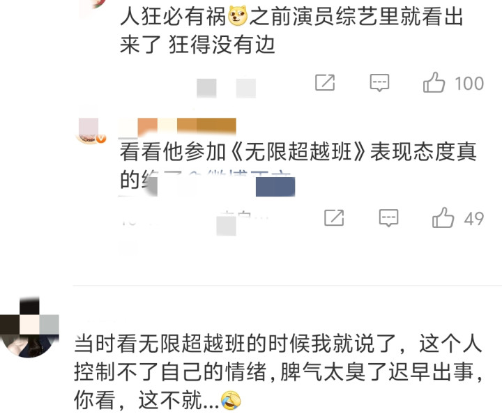The width and height of the screenshot is (502, 414).
Task: Tap the laughing-crying emoji at comment end
Action: click(x=231, y=400)
